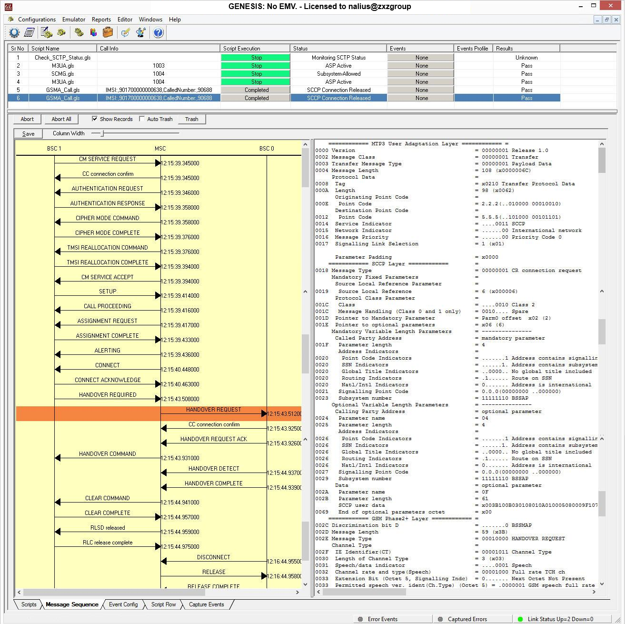The height and width of the screenshot is (624, 625).
Task: Click the single yellow phone toolbar icon
Action: (61, 32)
